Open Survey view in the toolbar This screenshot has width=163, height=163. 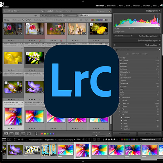click(x=23, y=134)
